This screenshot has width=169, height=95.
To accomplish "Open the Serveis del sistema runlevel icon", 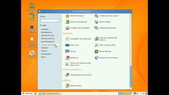I will (x=67, y=64).
